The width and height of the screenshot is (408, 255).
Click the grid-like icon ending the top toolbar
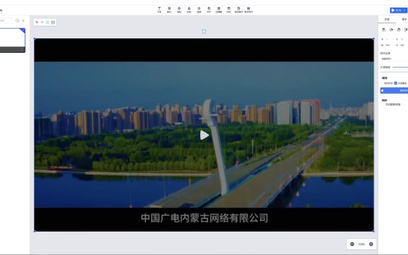point(249,10)
